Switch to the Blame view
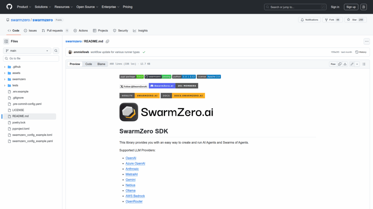 pyautogui.click(x=101, y=64)
